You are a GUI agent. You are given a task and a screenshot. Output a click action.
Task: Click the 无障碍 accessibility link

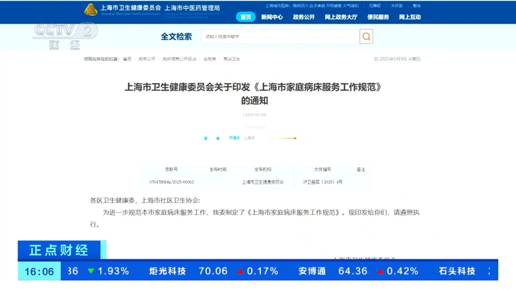click(x=374, y=6)
